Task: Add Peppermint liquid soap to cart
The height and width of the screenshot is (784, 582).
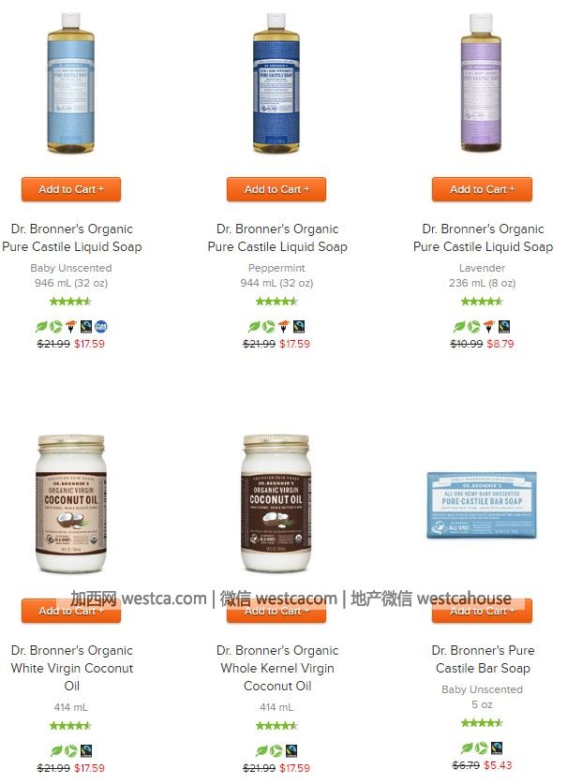Action: pos(276,189)
